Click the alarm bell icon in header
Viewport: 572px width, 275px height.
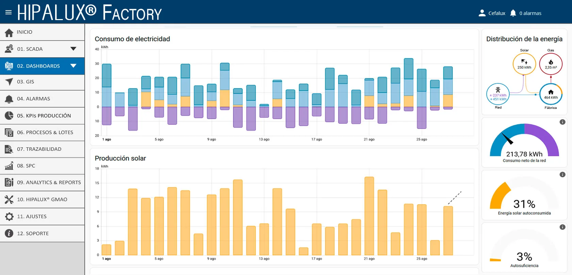tap(513, 13)
